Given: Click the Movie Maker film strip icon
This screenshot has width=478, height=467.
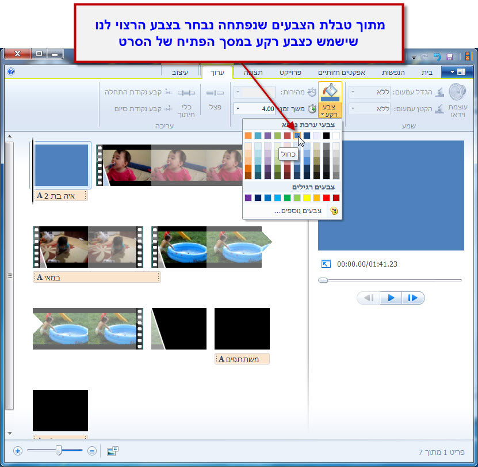Looking at the screenshot, I should coord(467,56).
